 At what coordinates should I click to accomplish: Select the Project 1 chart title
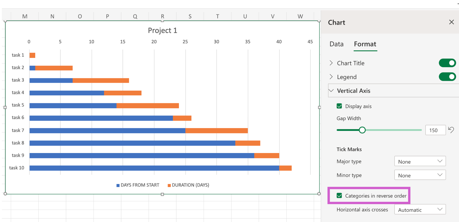pyautogui.click(x=162, y=30)
